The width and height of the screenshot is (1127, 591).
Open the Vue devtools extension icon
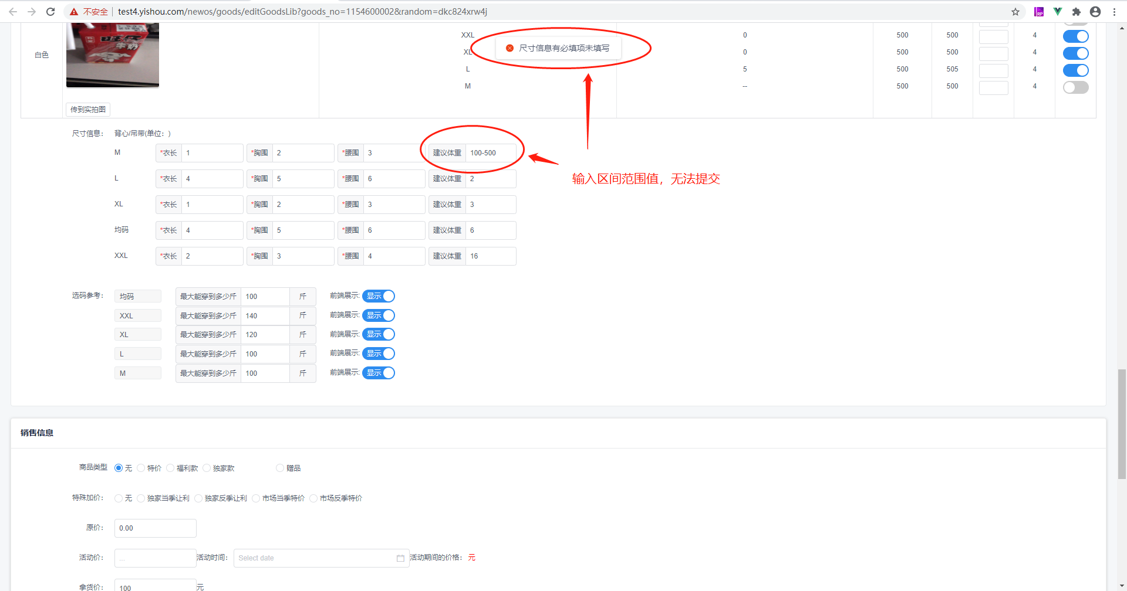1058,12
